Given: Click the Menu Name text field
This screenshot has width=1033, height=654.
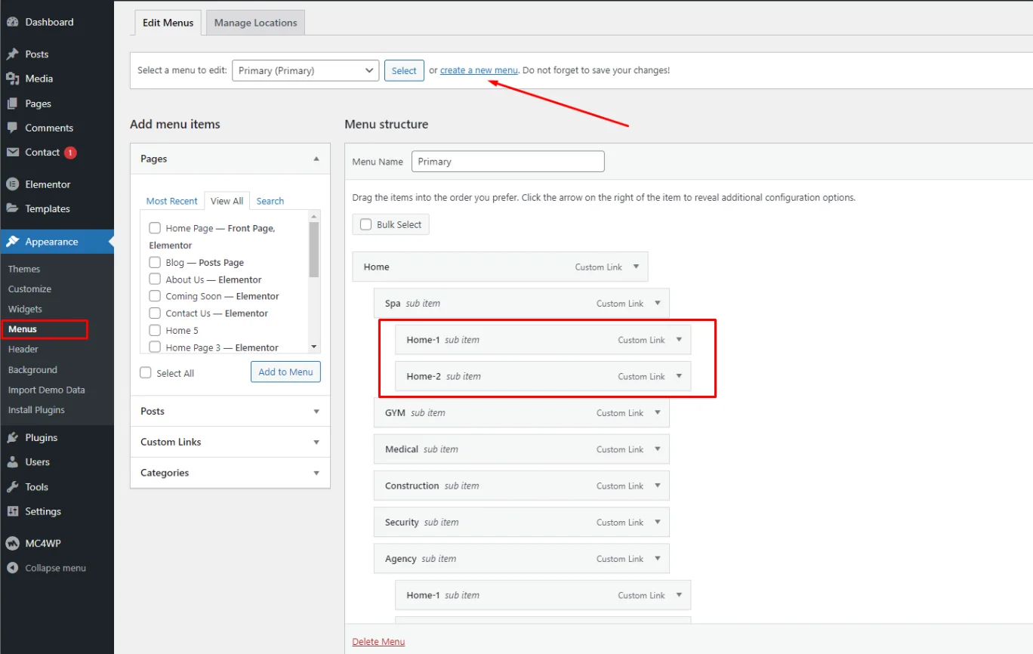Looking at the screenshot, I should pyautogui.click(x=507, y=162).
